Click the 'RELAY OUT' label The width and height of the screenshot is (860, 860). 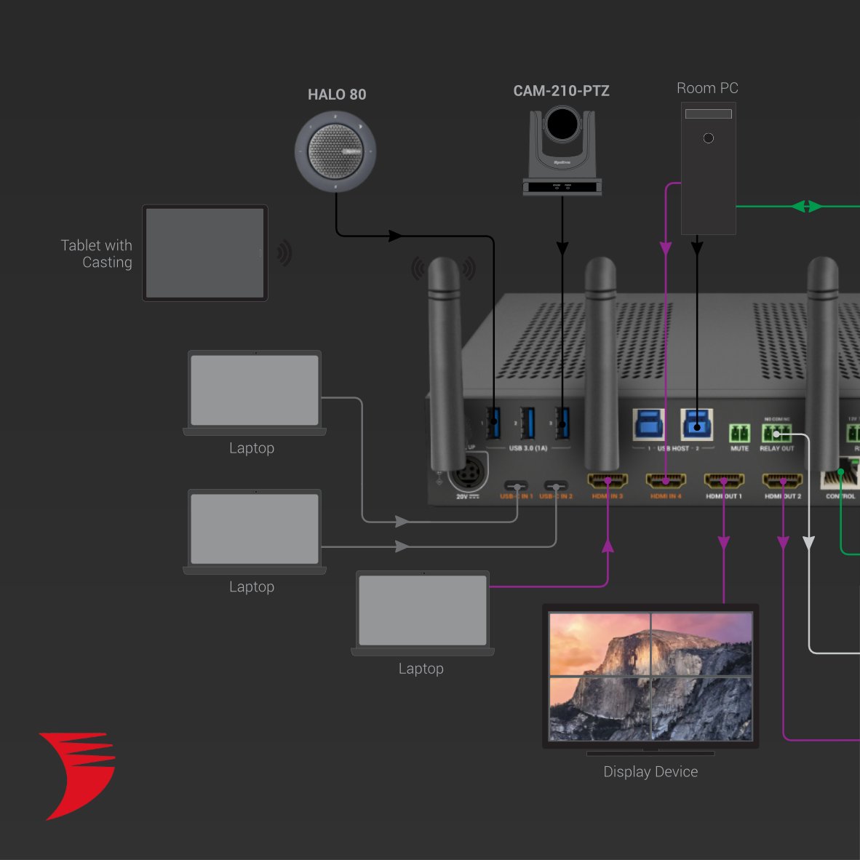pyautogui.click(x=776, y=449)
